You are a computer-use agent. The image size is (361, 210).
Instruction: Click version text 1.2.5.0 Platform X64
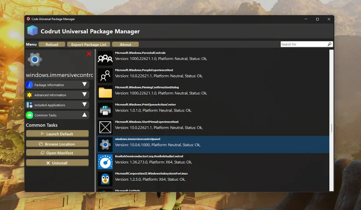(x=150, y=179)
